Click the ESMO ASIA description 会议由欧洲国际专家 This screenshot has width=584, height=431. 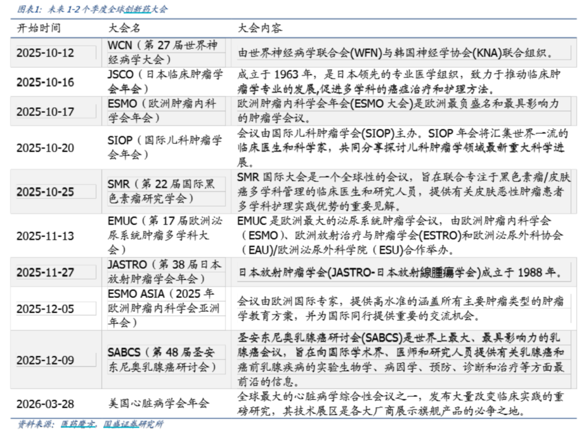click(x=401, y=309)
